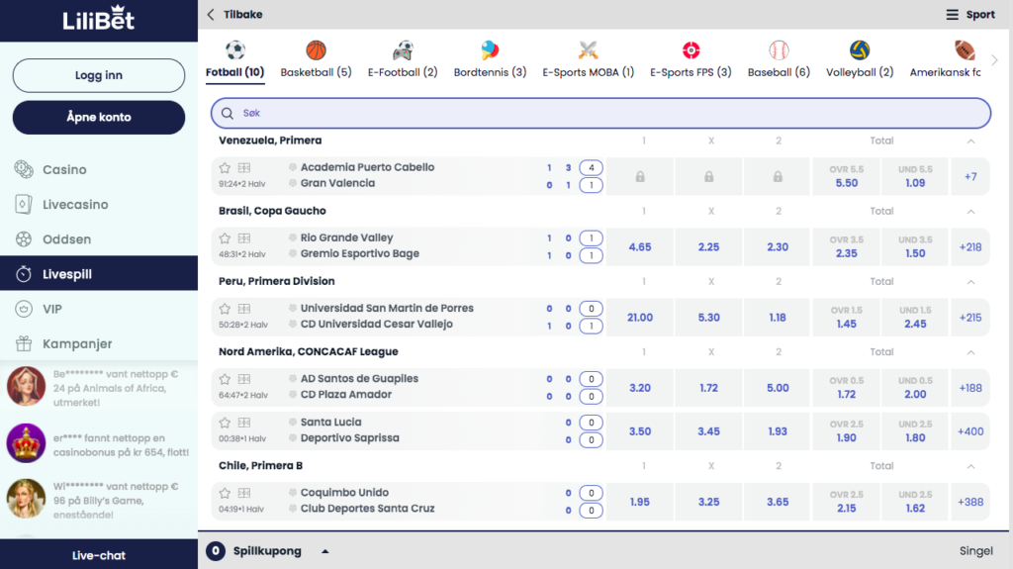Switch to Basketball (5) tab

coord(316,59)
